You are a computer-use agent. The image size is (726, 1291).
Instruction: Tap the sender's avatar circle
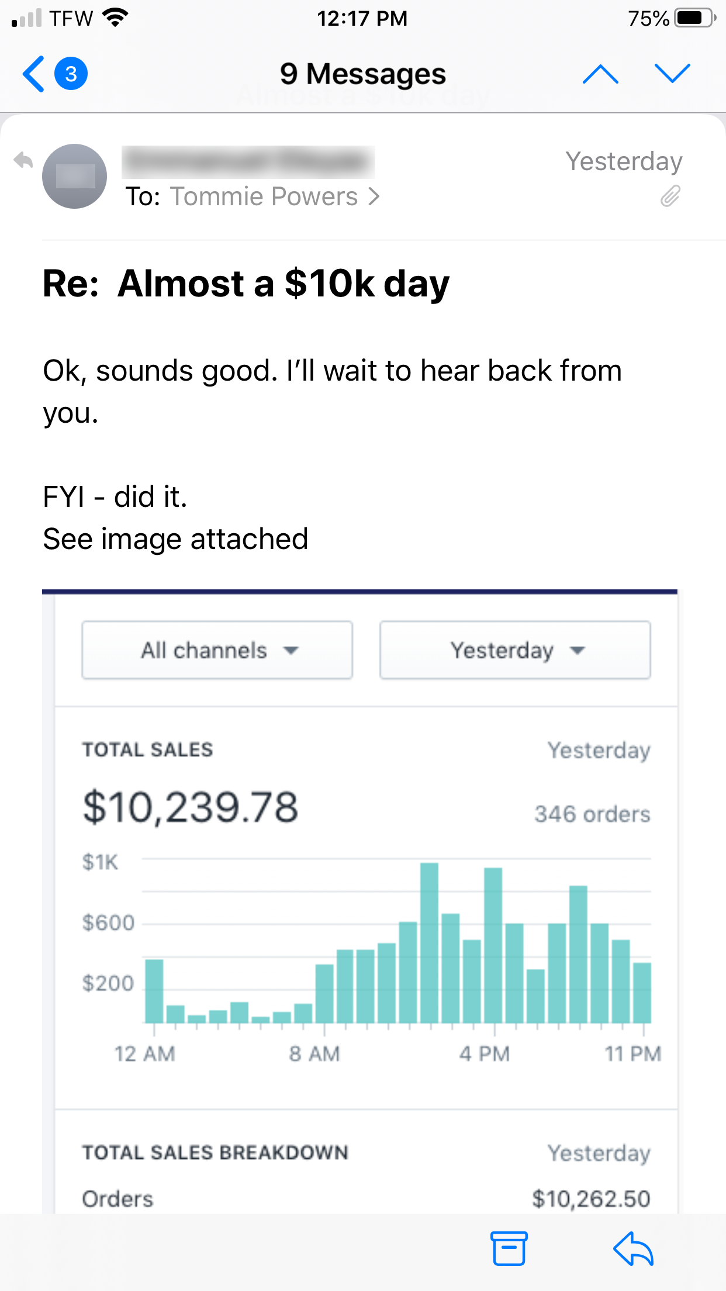75,176
